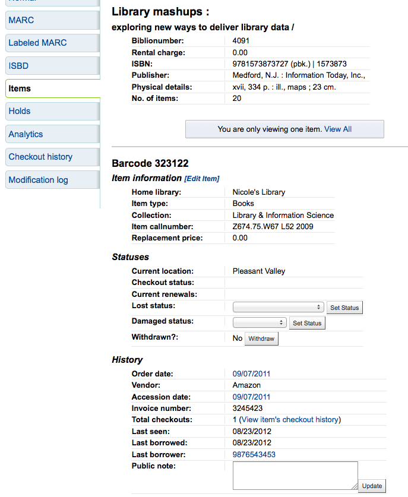Click the Edit Item link

coord(202,179)
